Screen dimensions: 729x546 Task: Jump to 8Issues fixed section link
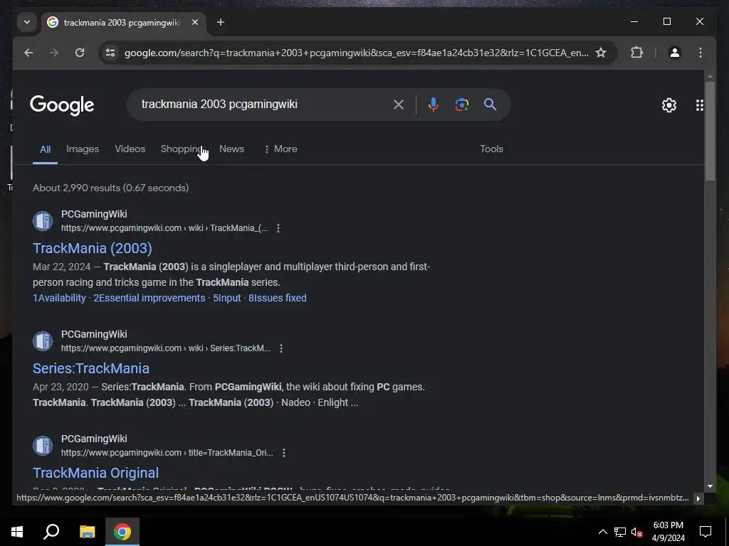click(278, 298)
